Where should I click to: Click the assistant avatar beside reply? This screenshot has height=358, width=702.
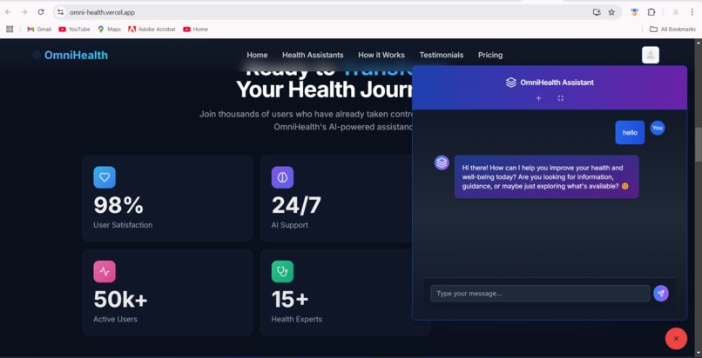(442, 162)
